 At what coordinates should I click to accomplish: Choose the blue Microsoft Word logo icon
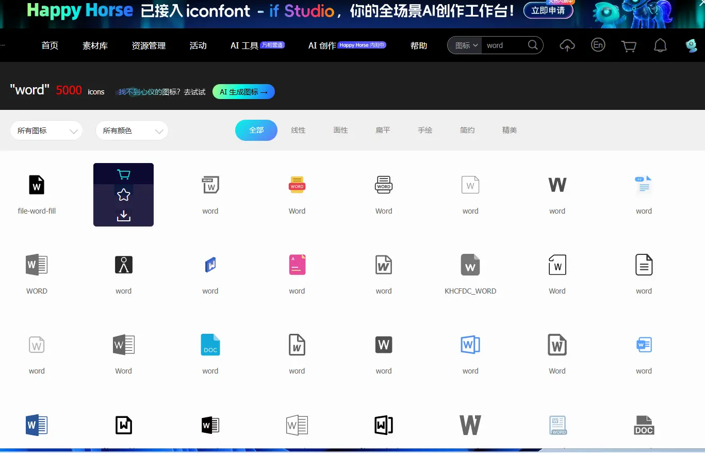[x=37, y=425]
